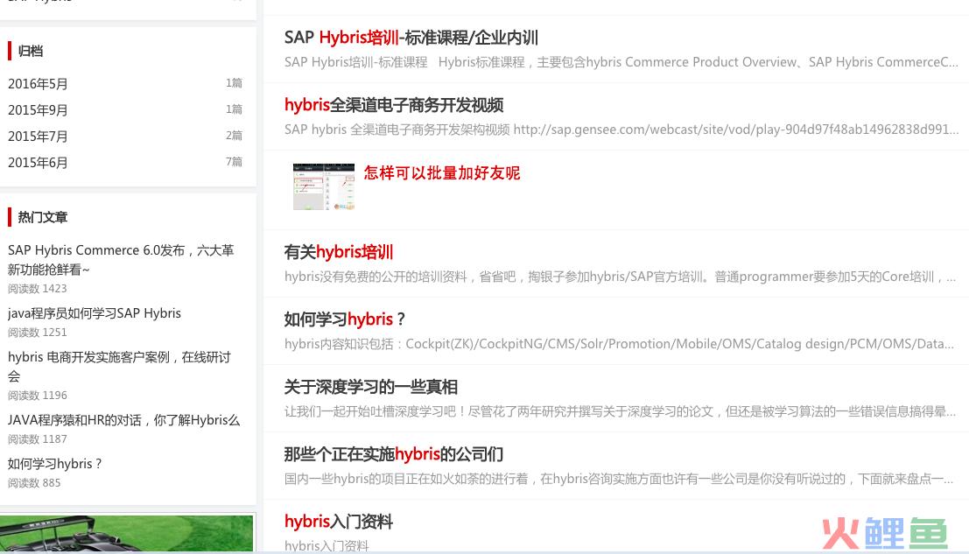
Task: Click the 热门文章 section heading
Action: coord(43,217)
